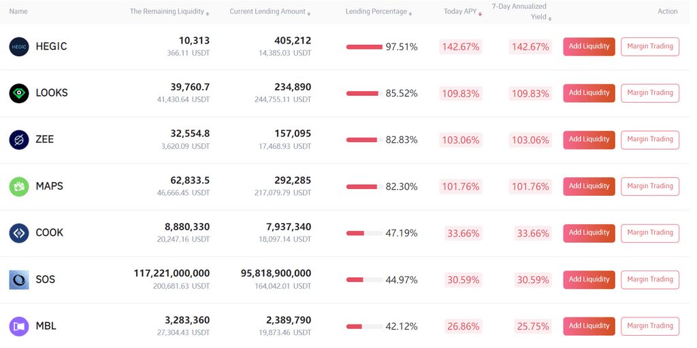Click the MAPS green coin icon

click(x=19, y=186)
